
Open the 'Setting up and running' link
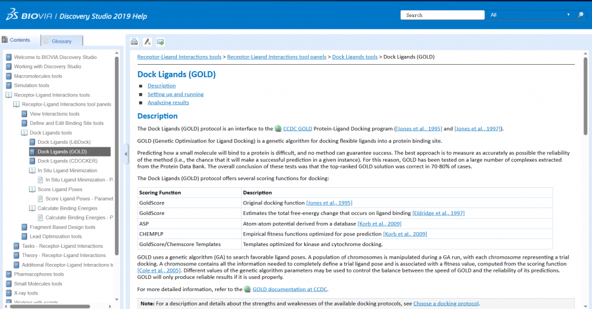click(x=175, y=94)
